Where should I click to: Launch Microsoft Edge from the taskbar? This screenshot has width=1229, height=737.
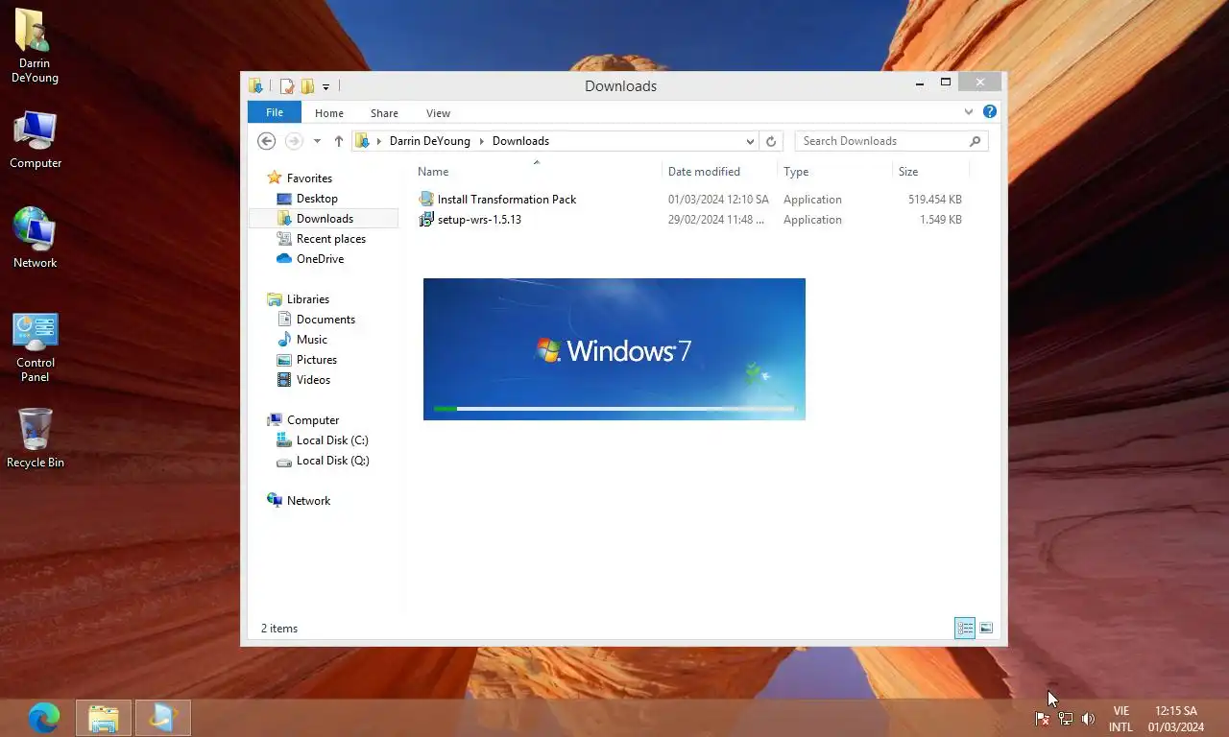point(44,718)
